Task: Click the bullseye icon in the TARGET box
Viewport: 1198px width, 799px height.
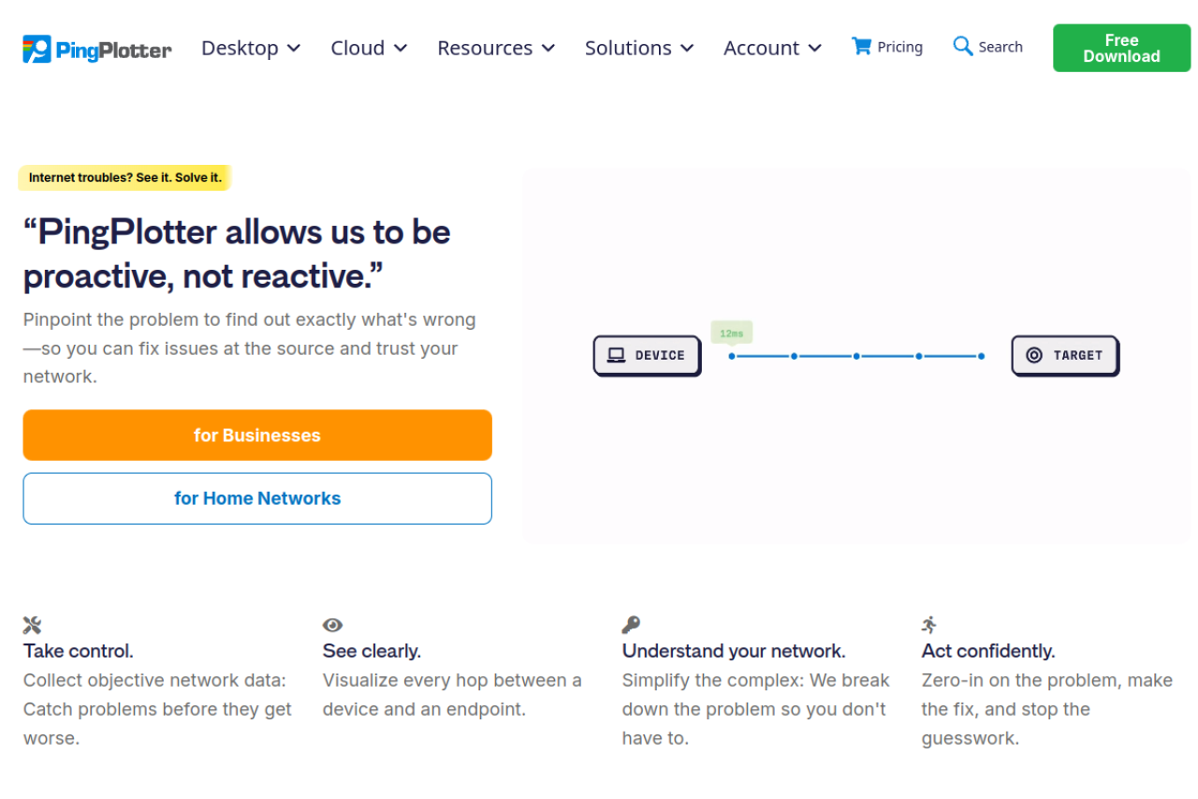Action: pyautogui.click(x=1034, y=355)
